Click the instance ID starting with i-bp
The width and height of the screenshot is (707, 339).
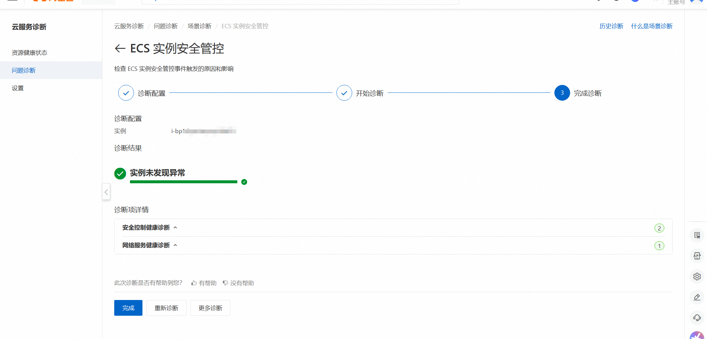204,131
